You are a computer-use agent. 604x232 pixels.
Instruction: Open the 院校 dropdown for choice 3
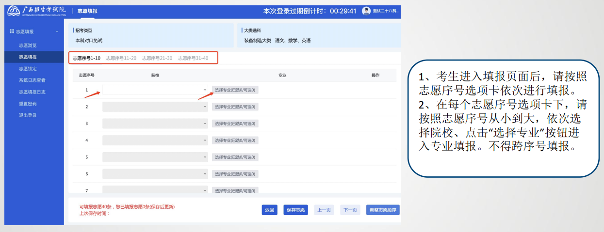pos(155,124)
